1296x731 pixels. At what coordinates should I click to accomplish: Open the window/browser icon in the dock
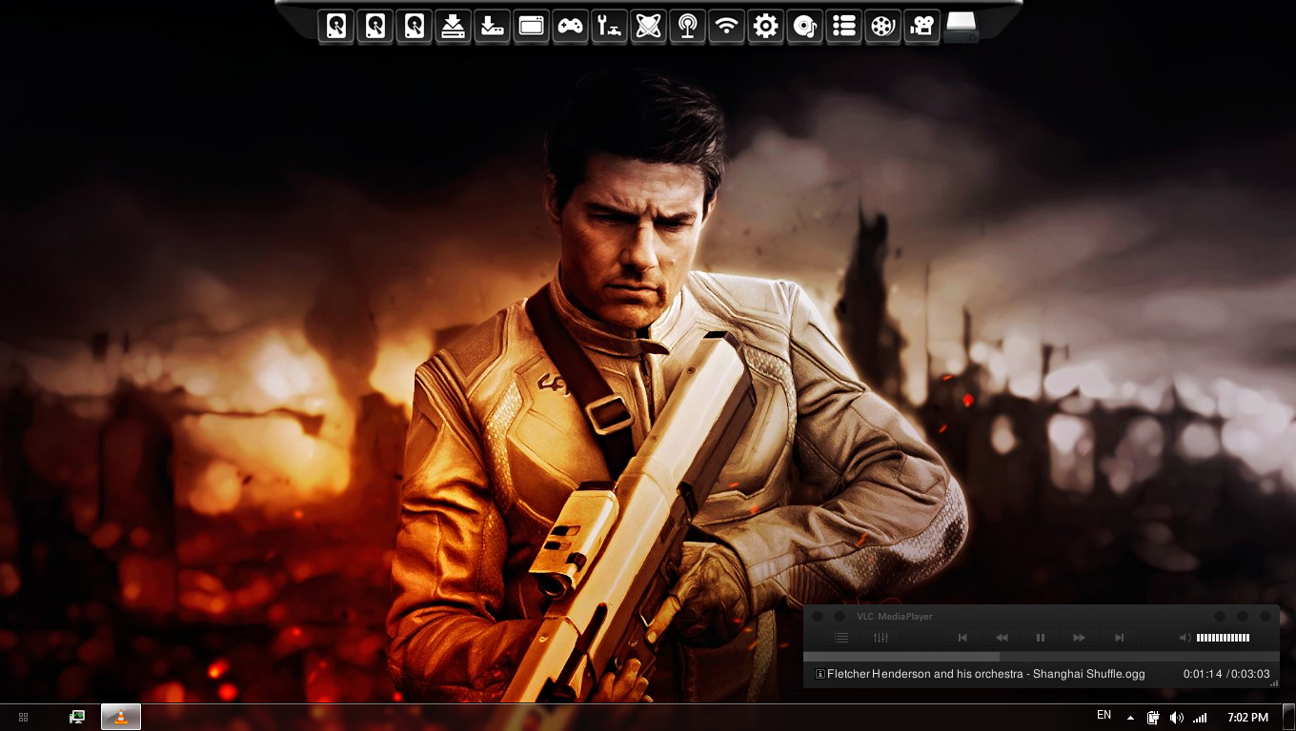531,26
